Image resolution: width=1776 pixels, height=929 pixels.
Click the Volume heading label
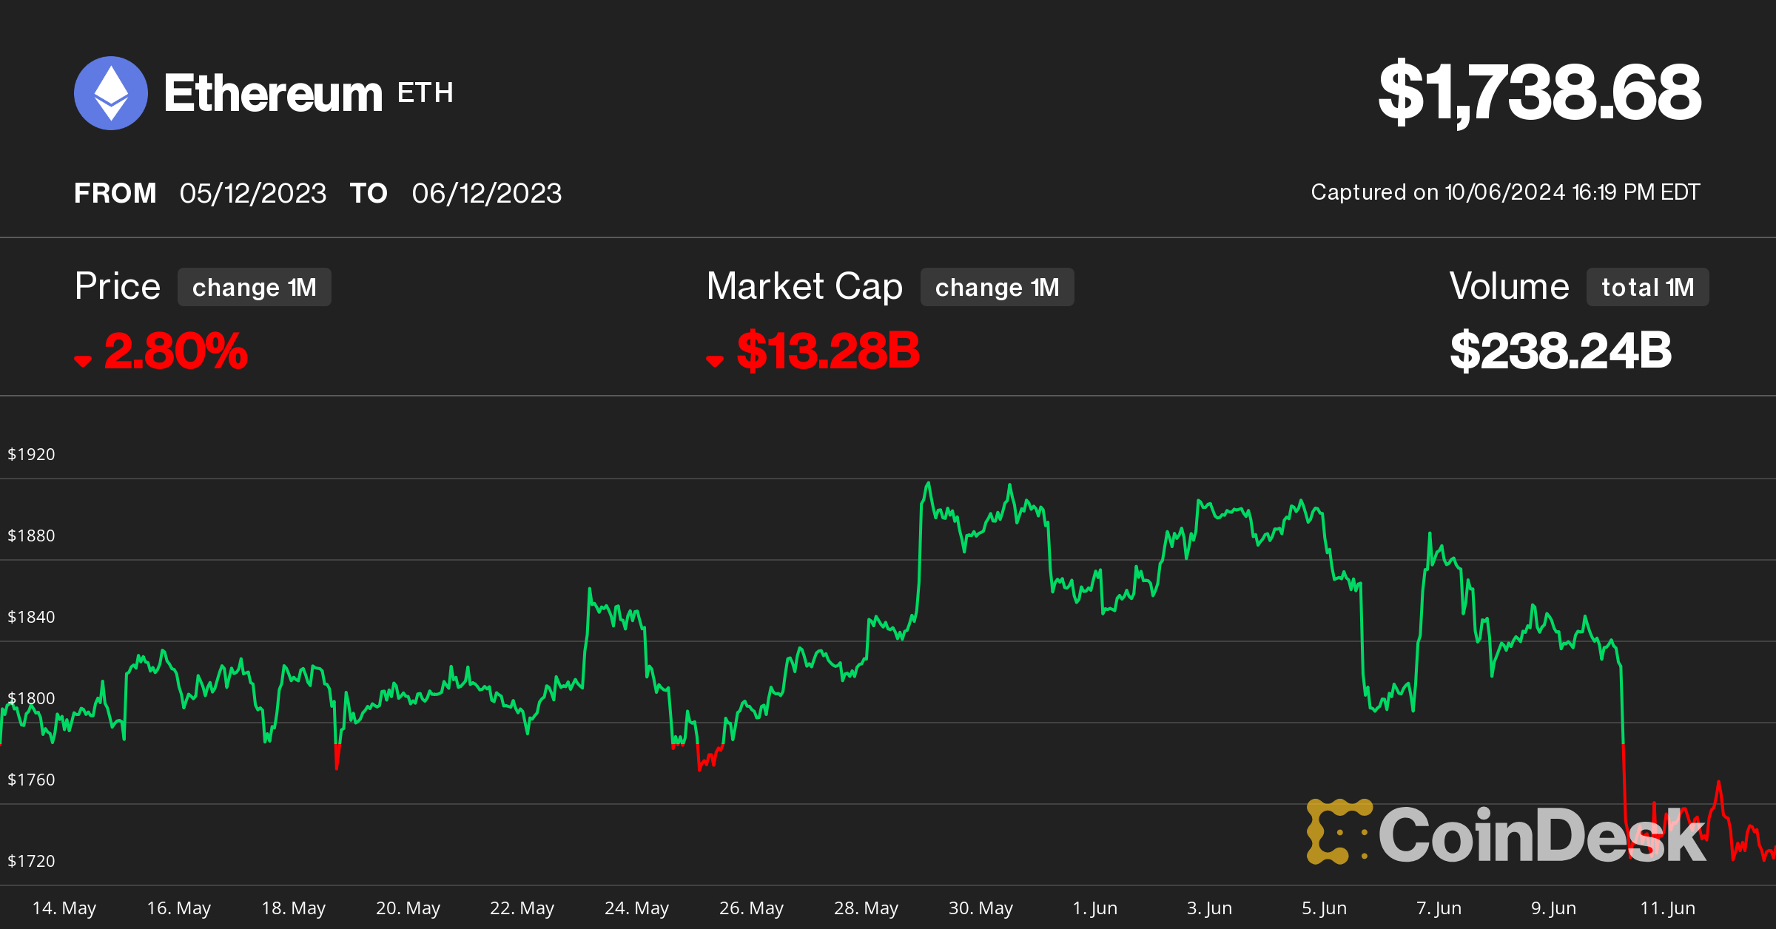pos(1509,286)
